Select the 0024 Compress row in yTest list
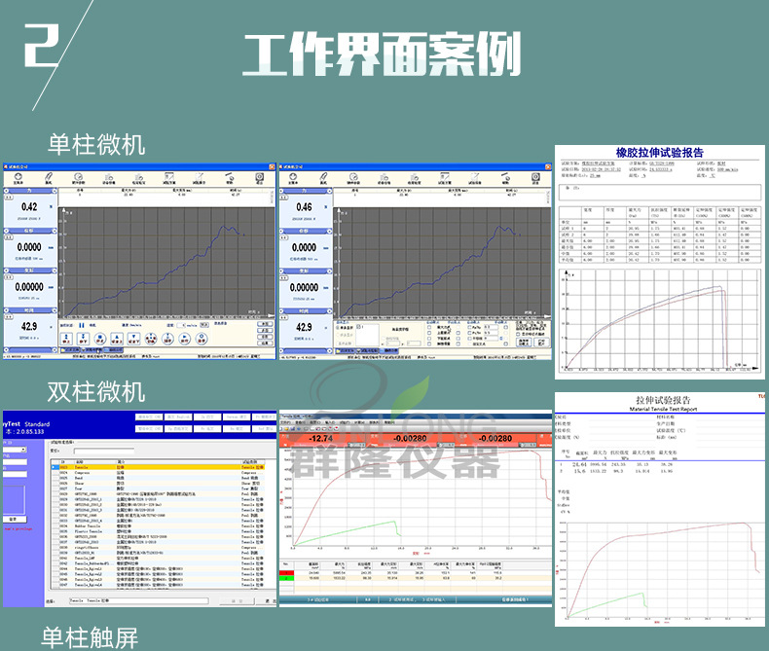Image resolution: width=769 pixels, height=651 pixels. pos(158,473)
